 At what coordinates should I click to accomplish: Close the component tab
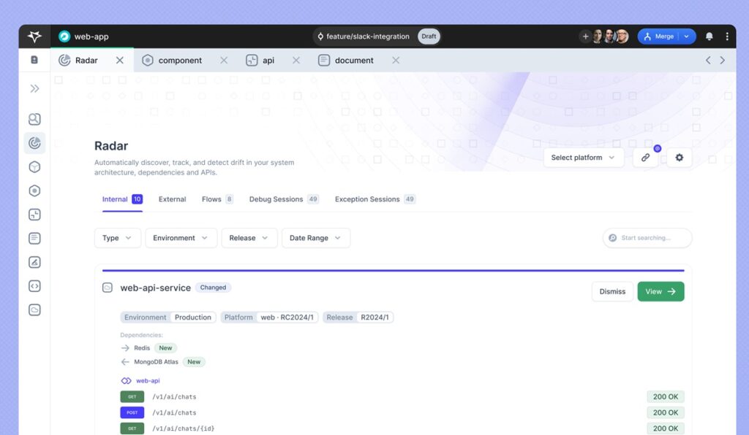(224, 60)
